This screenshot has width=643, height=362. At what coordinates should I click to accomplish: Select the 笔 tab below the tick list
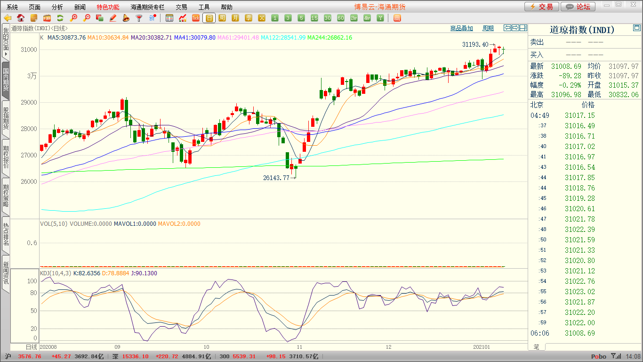(x=536, y=347)
